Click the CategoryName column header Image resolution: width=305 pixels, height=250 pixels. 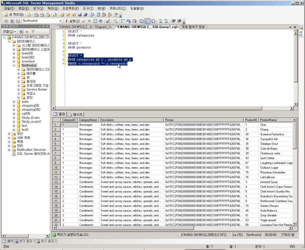88,120
